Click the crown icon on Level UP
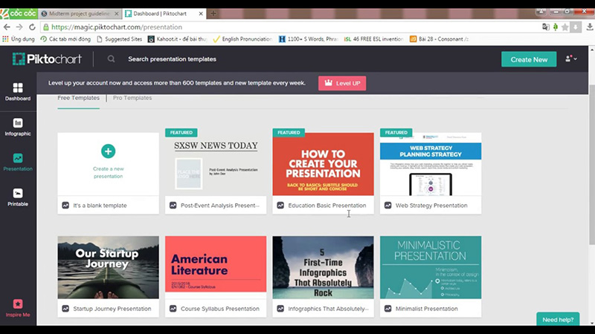Image resolution: width=595 pixels, height=334 pixels. pos(328,83)
